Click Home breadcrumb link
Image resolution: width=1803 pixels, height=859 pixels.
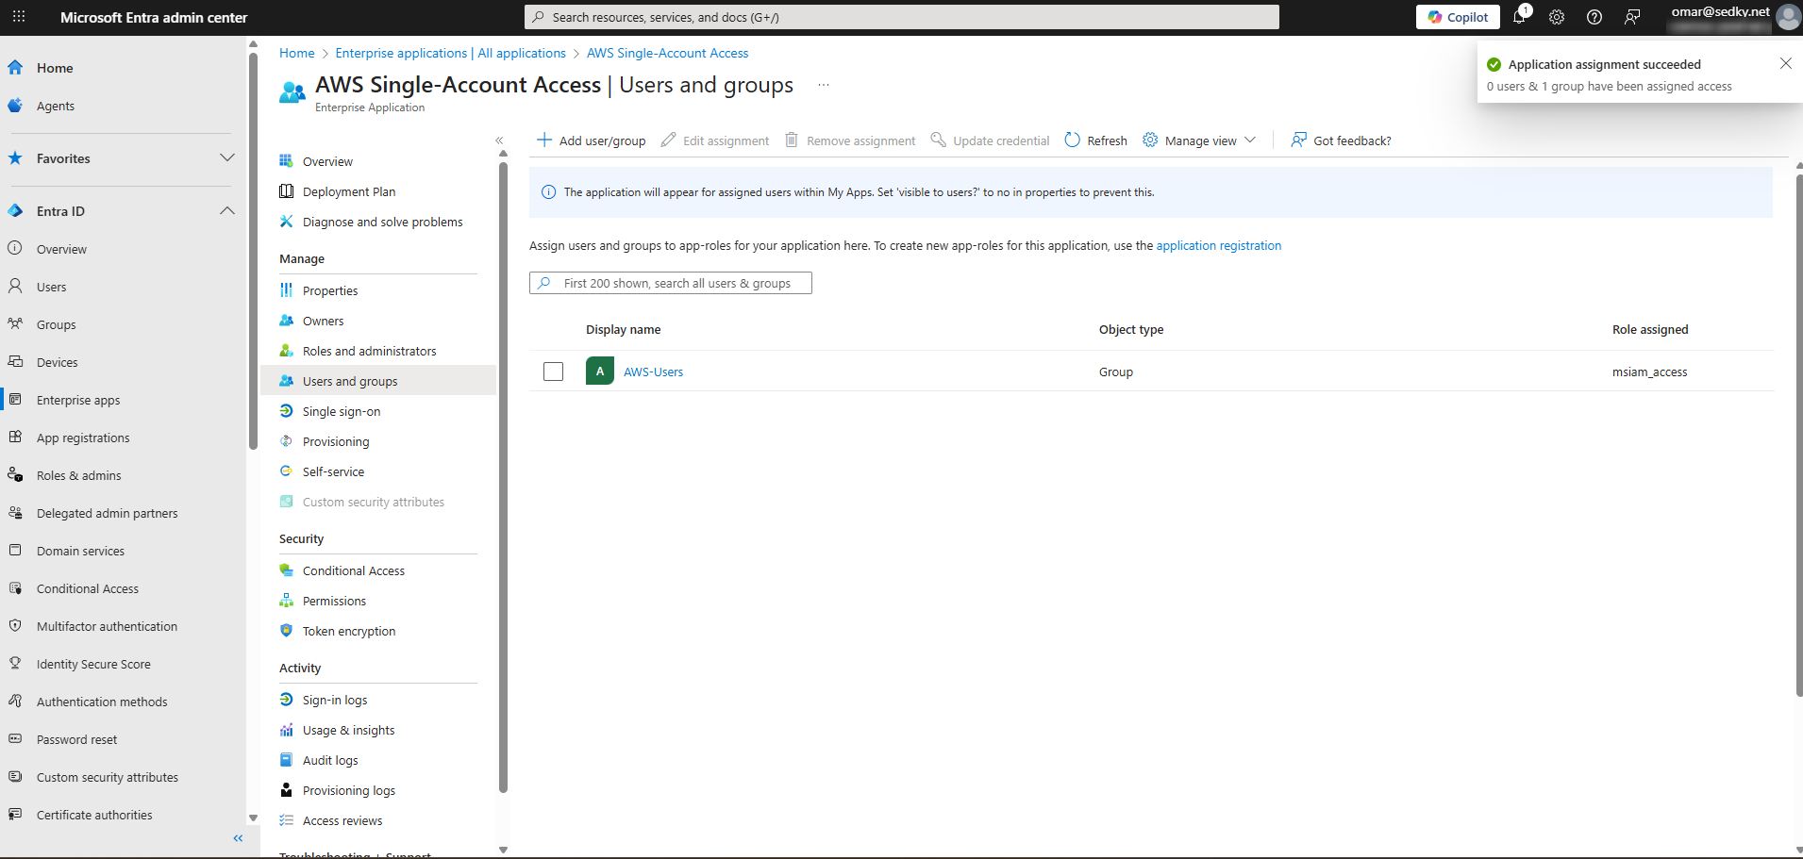coord(296,53)
